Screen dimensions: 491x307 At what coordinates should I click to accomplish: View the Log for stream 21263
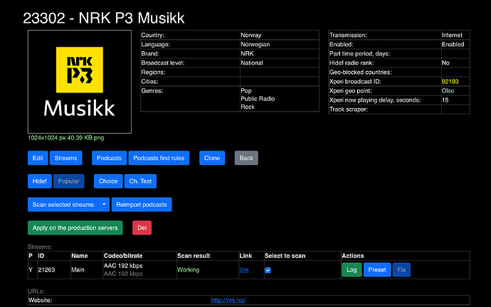352,270
